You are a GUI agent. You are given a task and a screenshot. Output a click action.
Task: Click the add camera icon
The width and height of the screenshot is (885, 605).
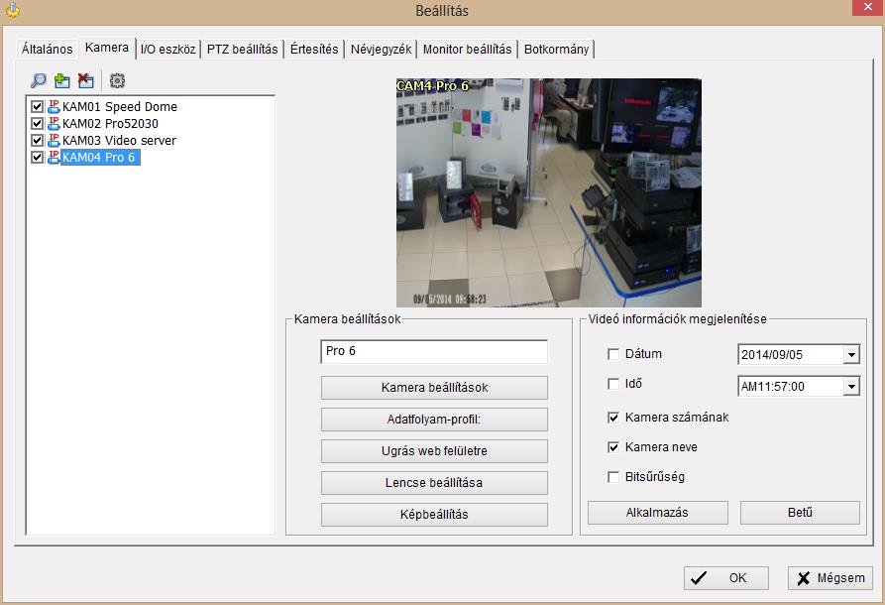click(62, 80)
